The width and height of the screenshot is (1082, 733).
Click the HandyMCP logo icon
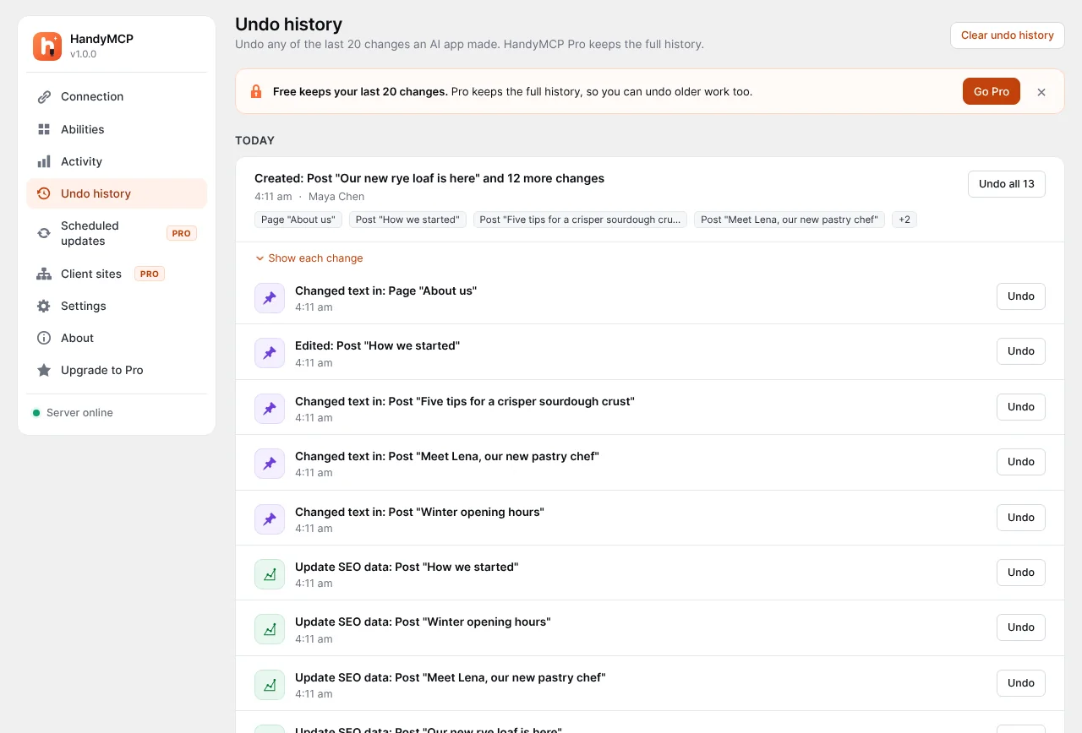[x=47, y=46]
